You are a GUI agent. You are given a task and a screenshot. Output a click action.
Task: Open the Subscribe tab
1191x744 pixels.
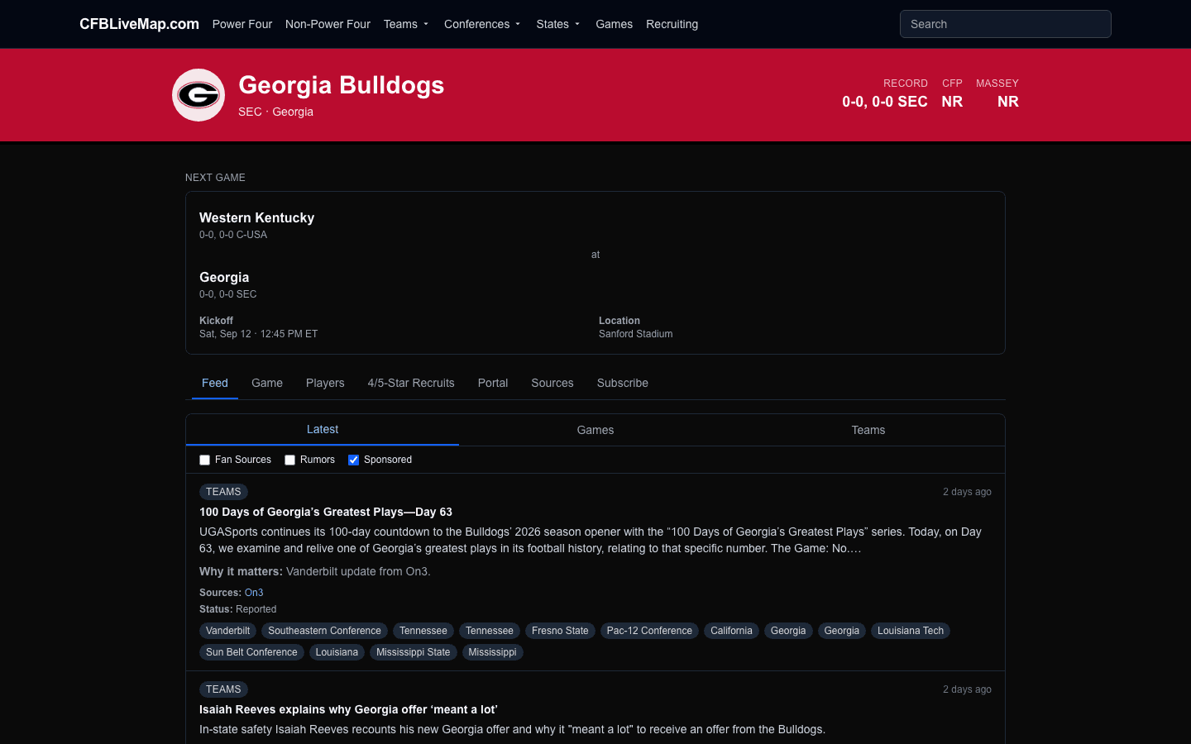(623, 383)
